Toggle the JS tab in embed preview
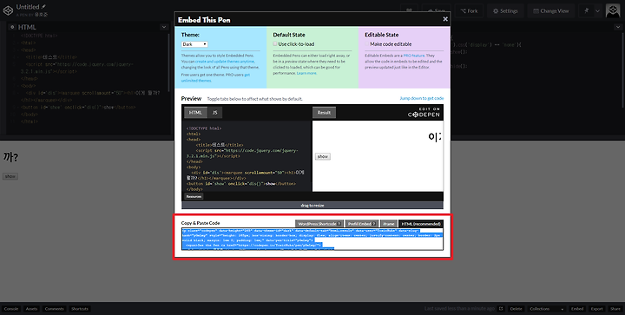This screenshot has height=315, width=625. tap(215, 113)
